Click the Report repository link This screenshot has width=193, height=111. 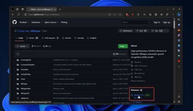click(138, 81)
